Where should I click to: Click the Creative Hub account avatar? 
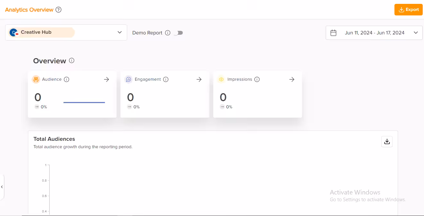14,32
